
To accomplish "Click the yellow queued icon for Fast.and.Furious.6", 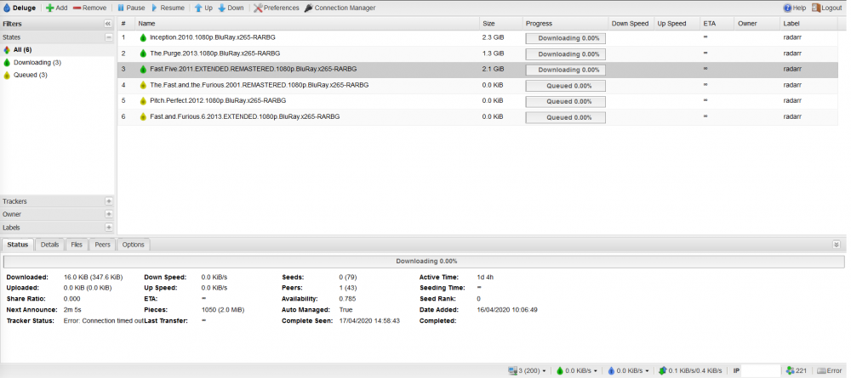I will pos(143,116).
